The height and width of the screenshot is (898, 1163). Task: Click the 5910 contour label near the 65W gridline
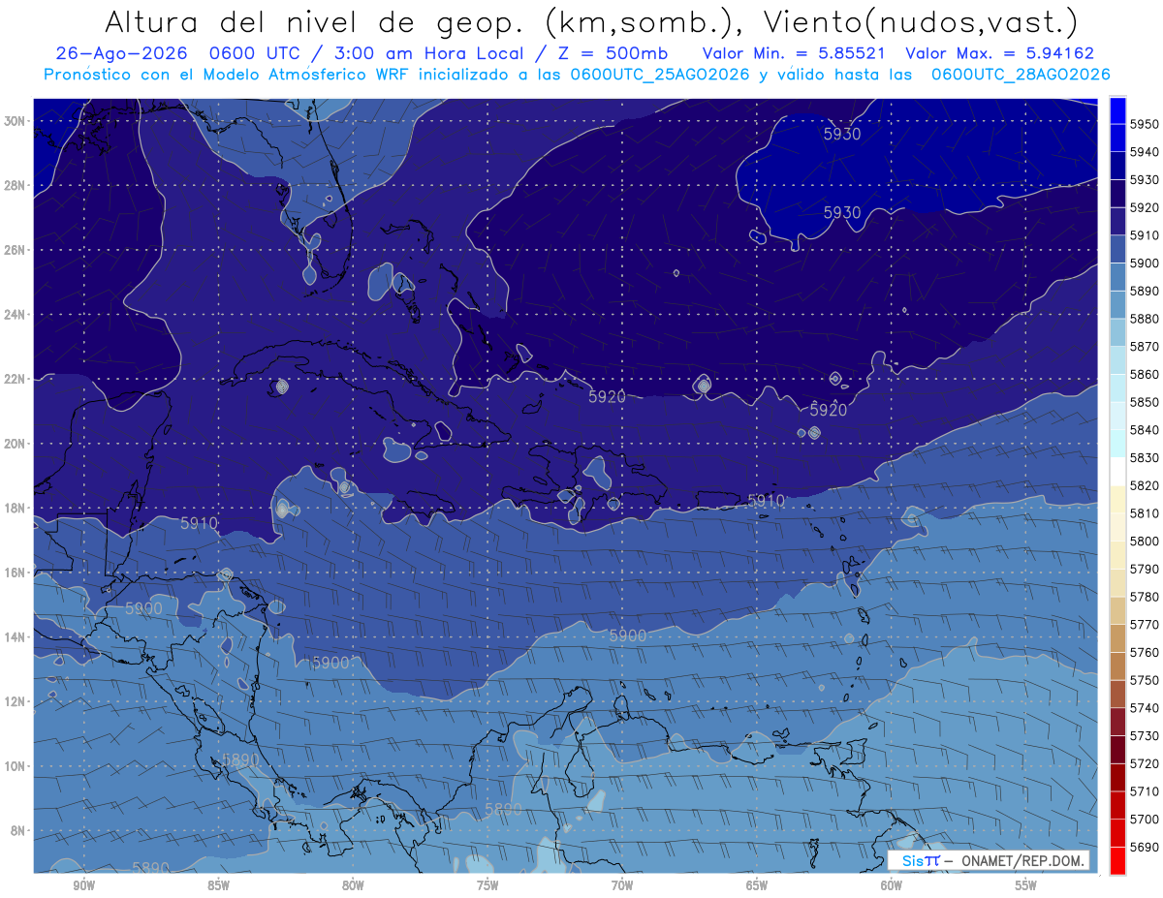[x=767, y=500]
